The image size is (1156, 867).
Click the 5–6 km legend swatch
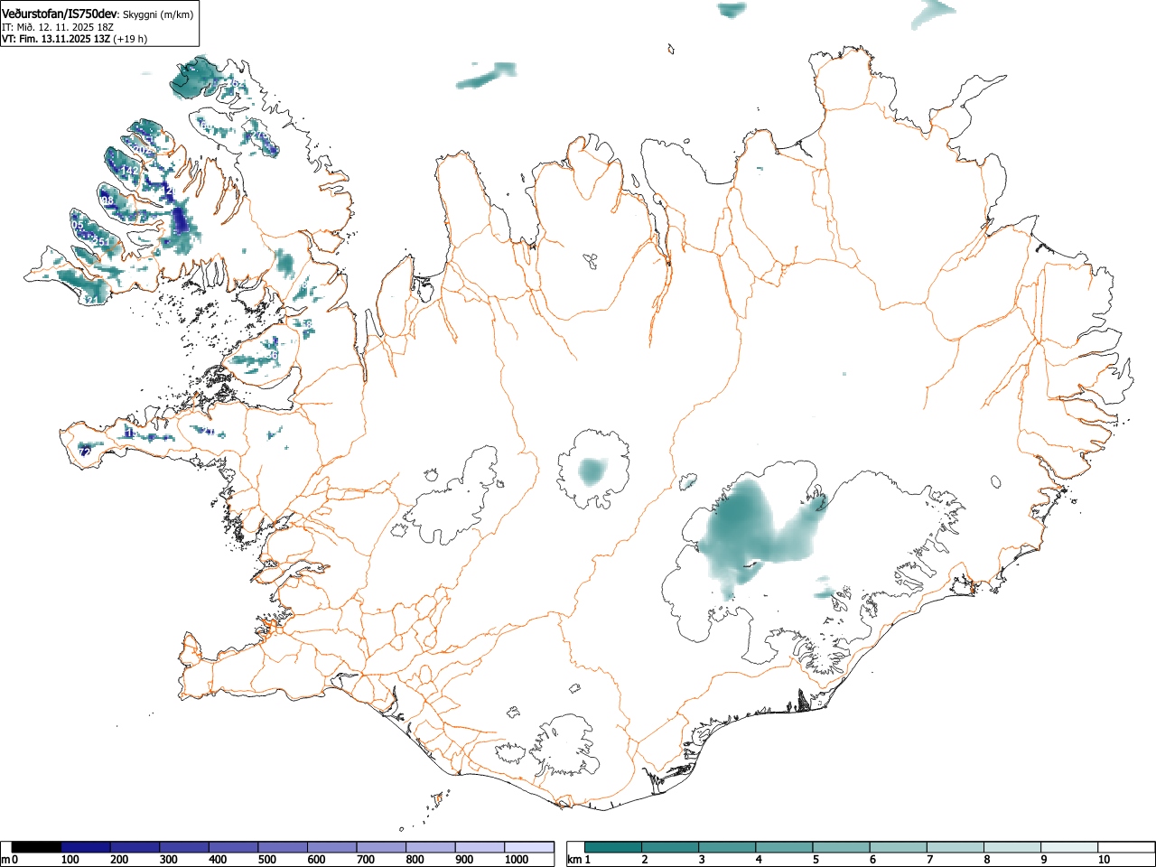click(x=841, y=847)
